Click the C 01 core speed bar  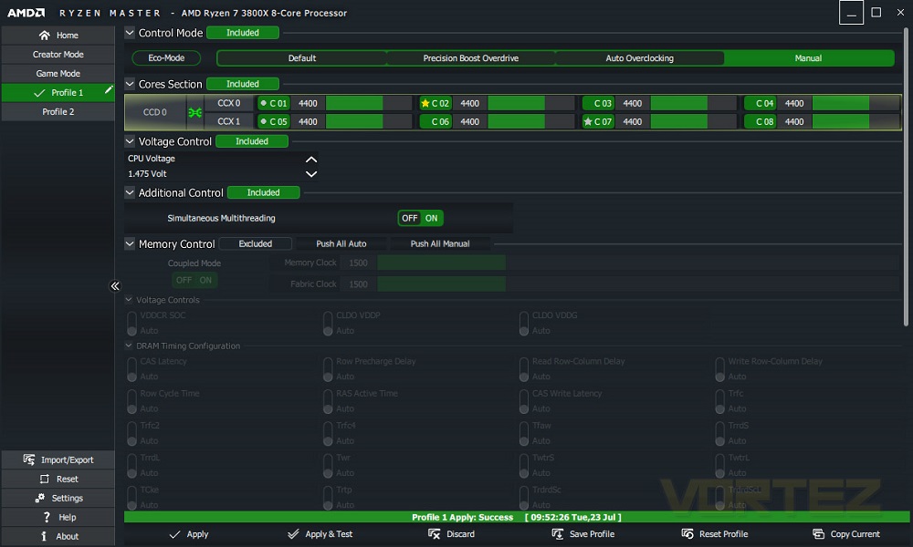(369, 103)
